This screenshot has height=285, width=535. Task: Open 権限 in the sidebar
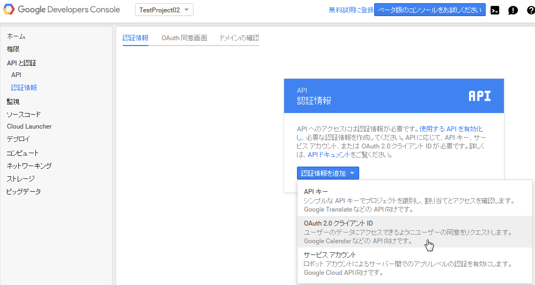(x=13, y=49)
